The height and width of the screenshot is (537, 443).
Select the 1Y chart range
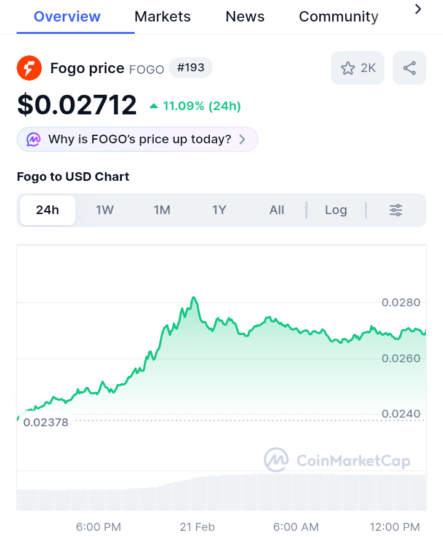point(219,210)
